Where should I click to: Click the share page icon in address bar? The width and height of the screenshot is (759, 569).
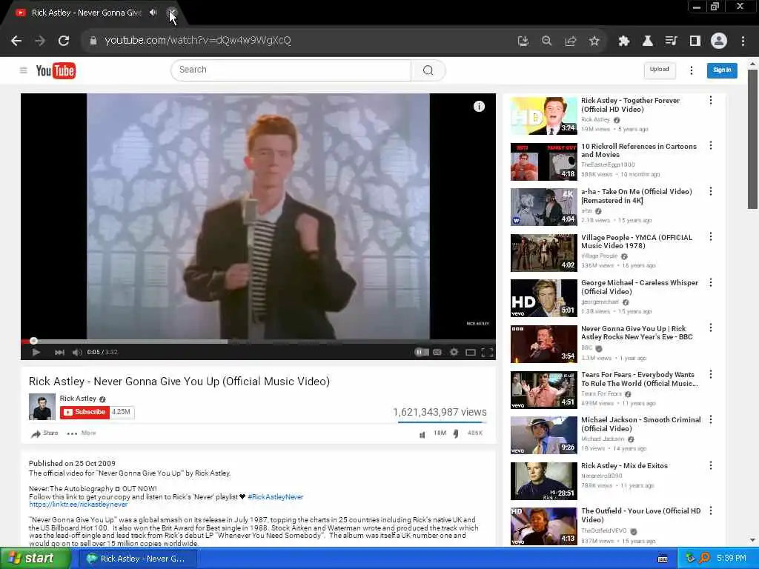[571, 41]
